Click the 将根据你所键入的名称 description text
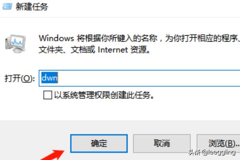Screen dimensions: 240x160 click(117, 38)
